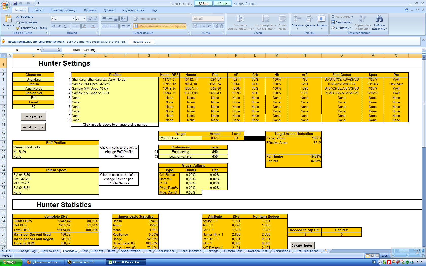
Task: Open the Gear worksheet tab
Action: [x=85, y=251]
